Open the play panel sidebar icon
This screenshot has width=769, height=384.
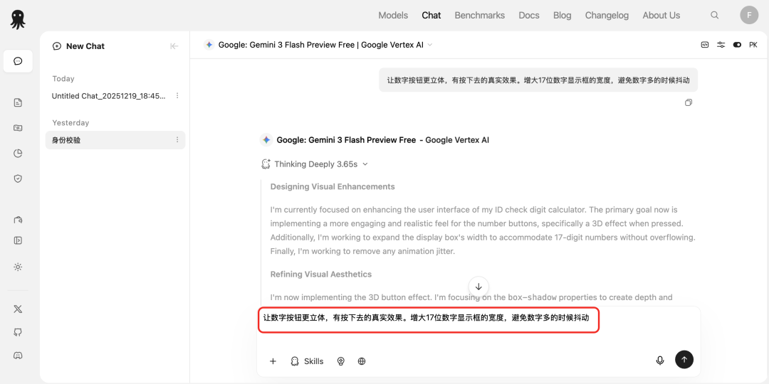pos(18,240)
